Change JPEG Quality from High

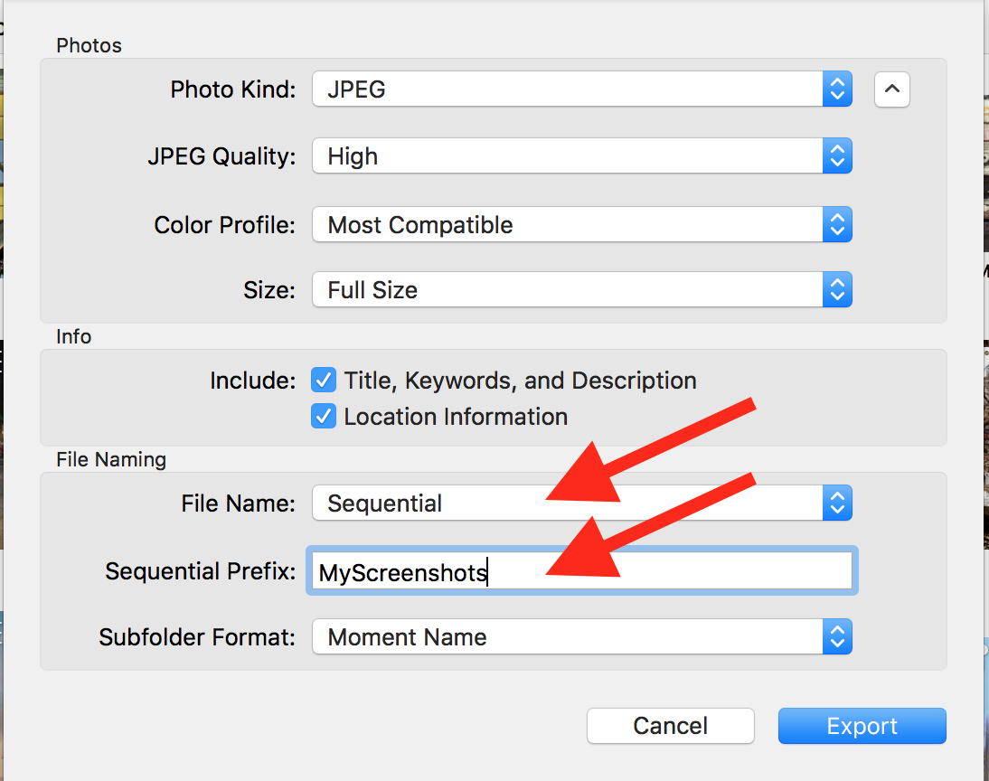579,155
